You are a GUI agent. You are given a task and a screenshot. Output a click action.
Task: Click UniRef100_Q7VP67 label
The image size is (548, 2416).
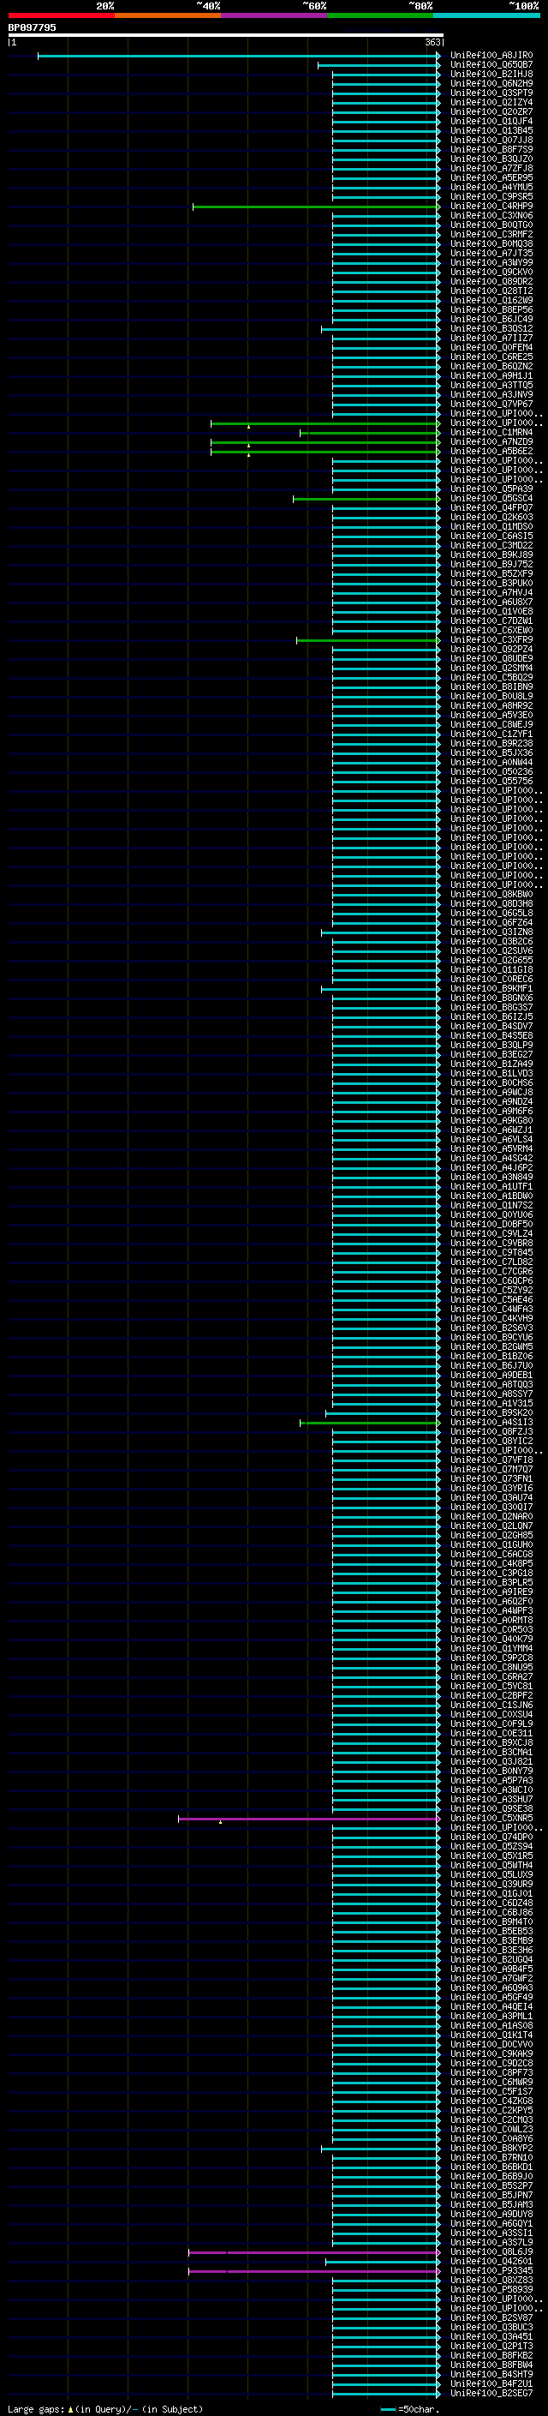click(x=491, y=405)
